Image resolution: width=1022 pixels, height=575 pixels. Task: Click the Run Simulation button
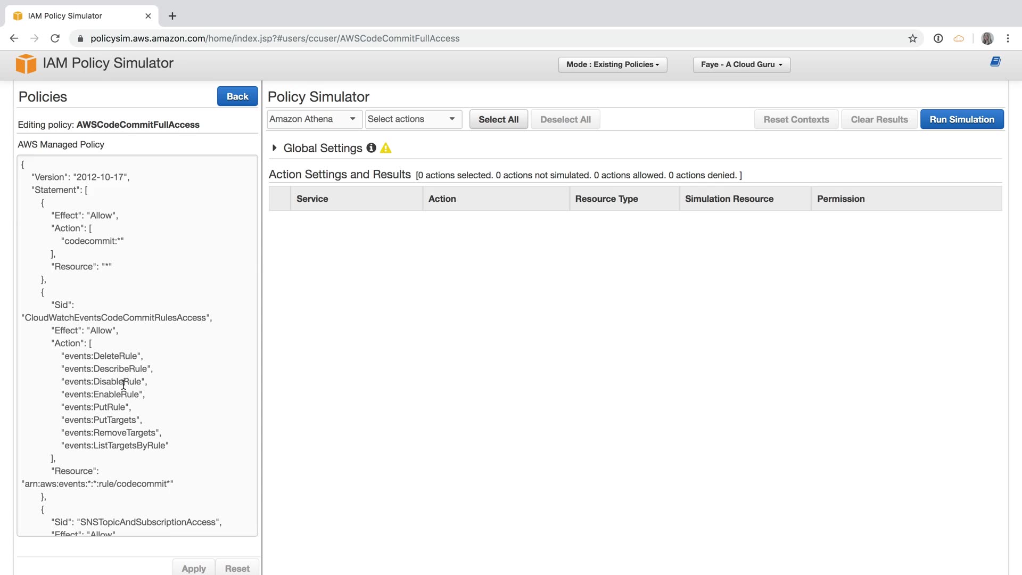(x=961, y=119)
